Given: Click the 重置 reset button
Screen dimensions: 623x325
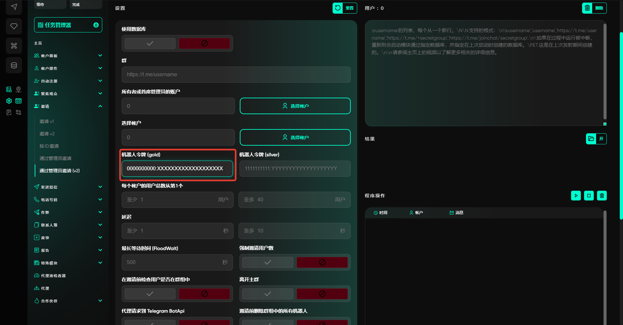Looking at the screenshot, I should coord(345,8).
